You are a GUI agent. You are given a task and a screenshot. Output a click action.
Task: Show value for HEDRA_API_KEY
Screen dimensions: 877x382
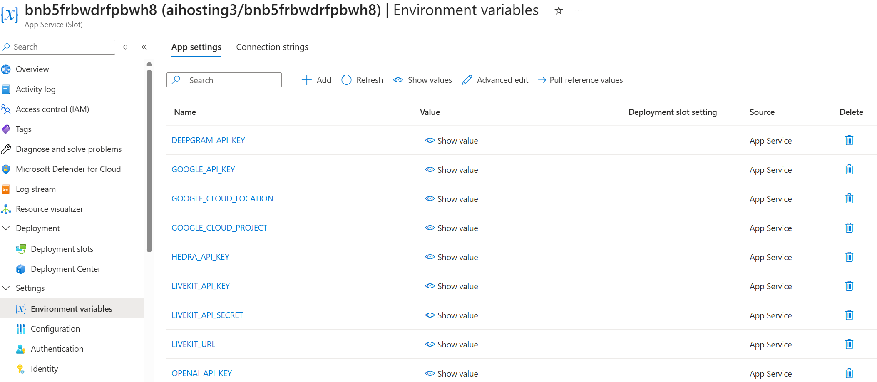pyautogui.click(x=452, y=257)
